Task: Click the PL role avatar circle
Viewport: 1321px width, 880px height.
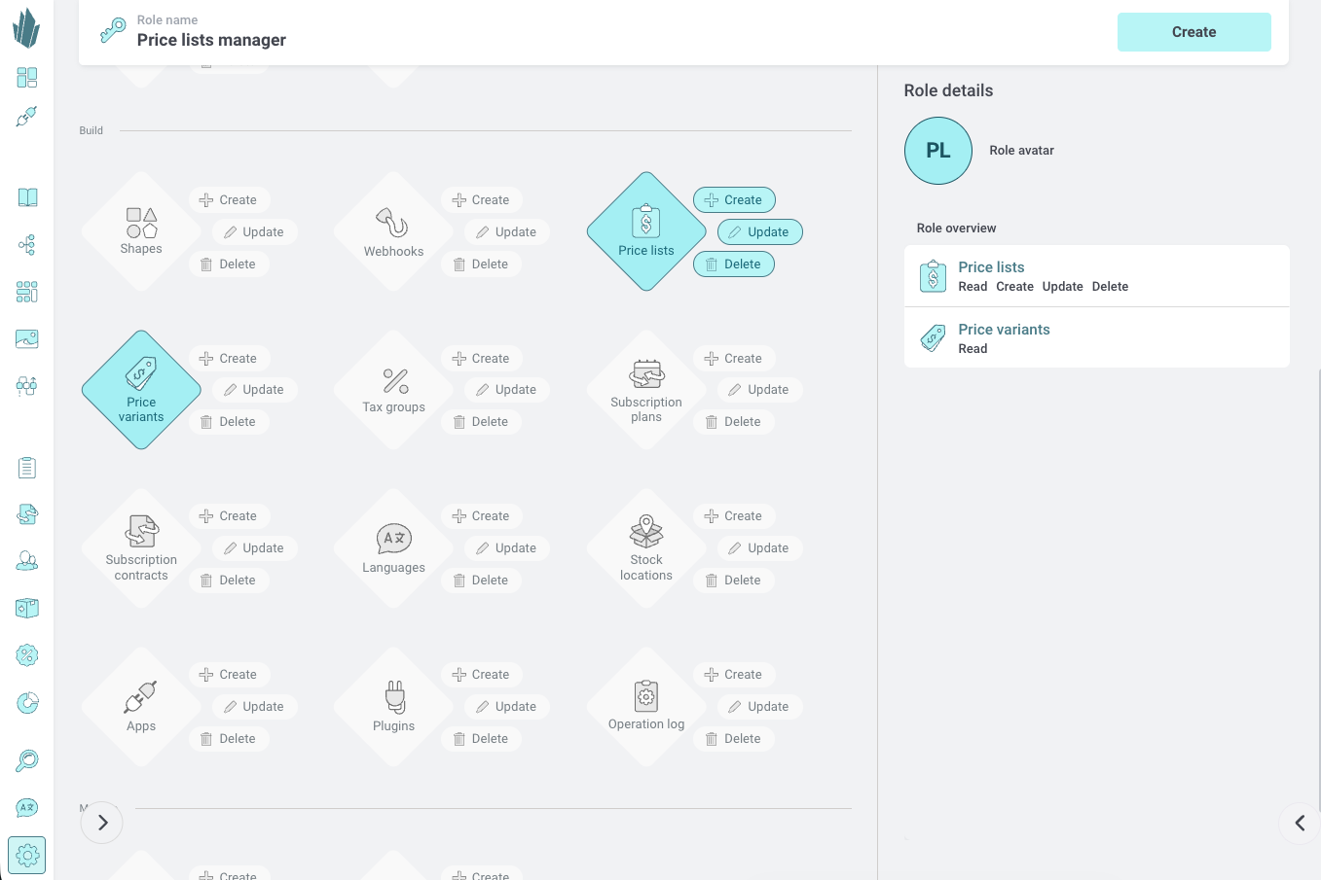Action: (x=938, y=151)
